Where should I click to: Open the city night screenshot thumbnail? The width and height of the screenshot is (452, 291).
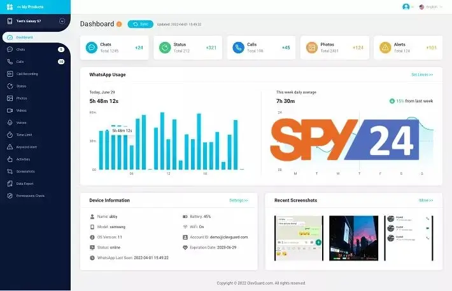point(354,238)
